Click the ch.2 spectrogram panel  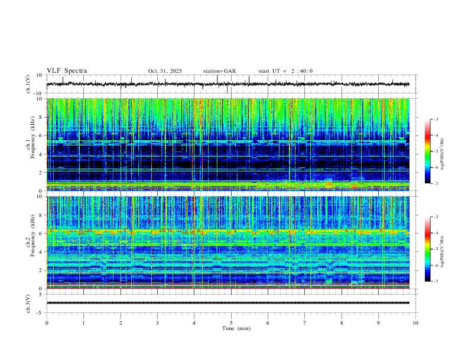(227, 243)
